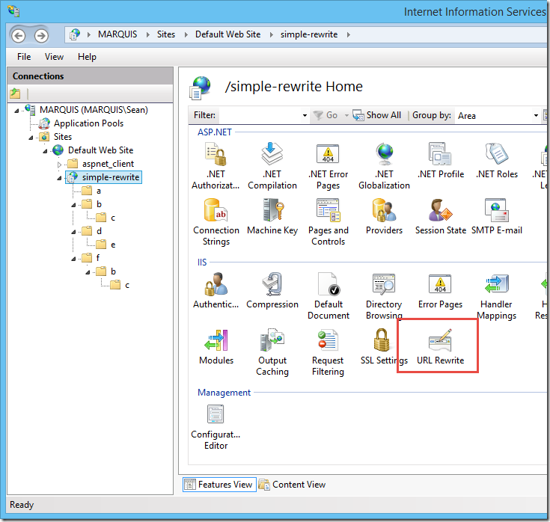This screenshot has height=522, width=550.
Task: Expand the aspnet_client folder node
Action: (59, 165)
